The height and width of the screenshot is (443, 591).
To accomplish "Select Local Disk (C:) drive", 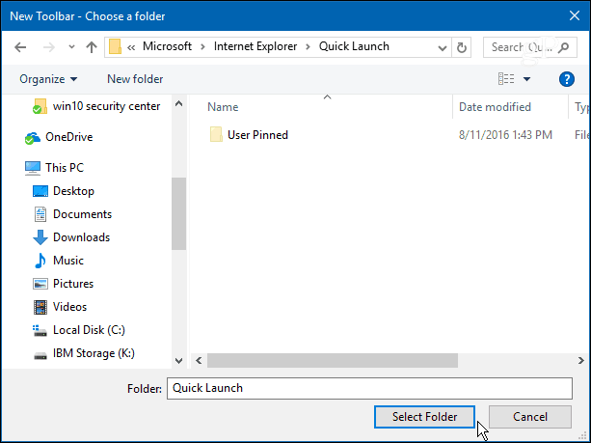I will point(79,330).
